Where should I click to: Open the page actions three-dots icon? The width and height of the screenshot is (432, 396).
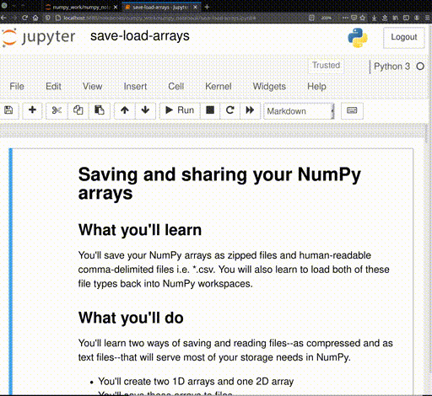pyautogui.click(x=345, y=18)
